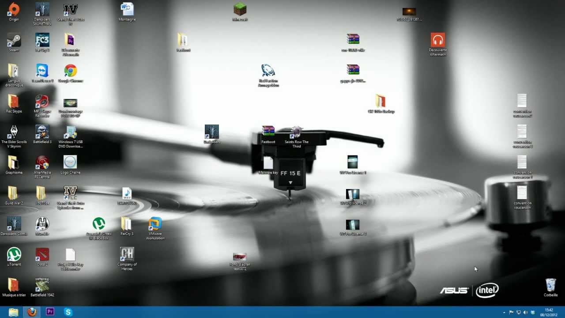
Task: Open the Montaigne Word document
Action: [127, 9]
